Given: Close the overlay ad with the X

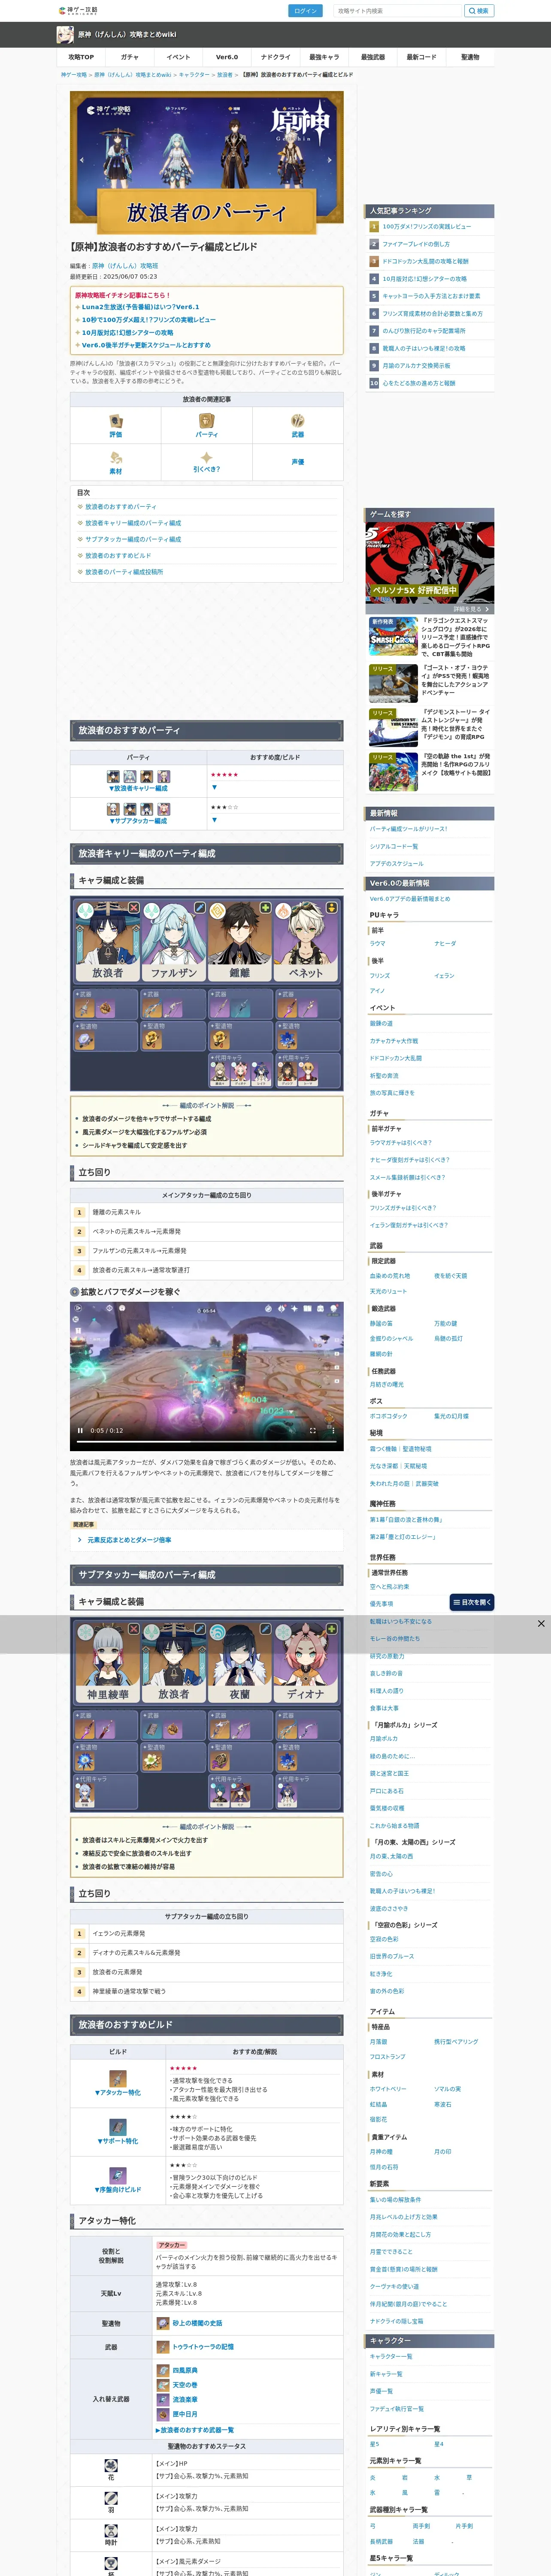Looking at the screenshot, I should coord(541,1623).
